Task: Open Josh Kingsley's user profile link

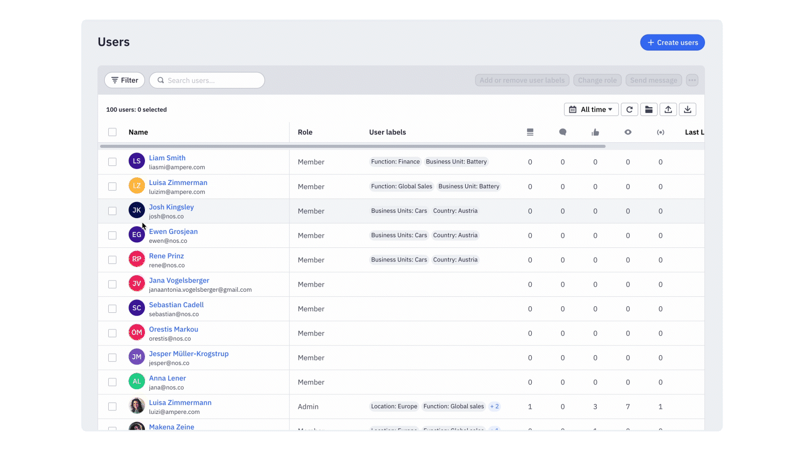Action: click(x=171, y=207)
